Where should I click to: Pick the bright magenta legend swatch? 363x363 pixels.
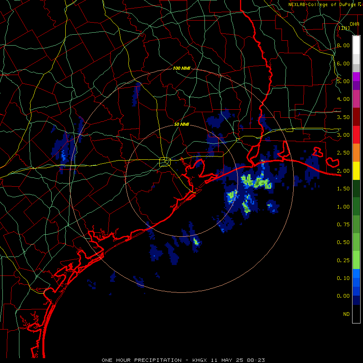click(356, 77)
